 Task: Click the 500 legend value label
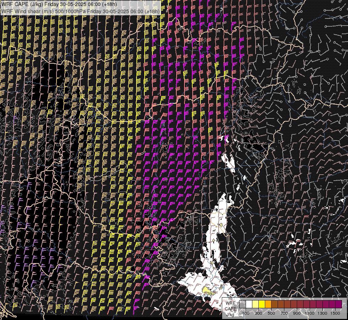pos(271,313)
